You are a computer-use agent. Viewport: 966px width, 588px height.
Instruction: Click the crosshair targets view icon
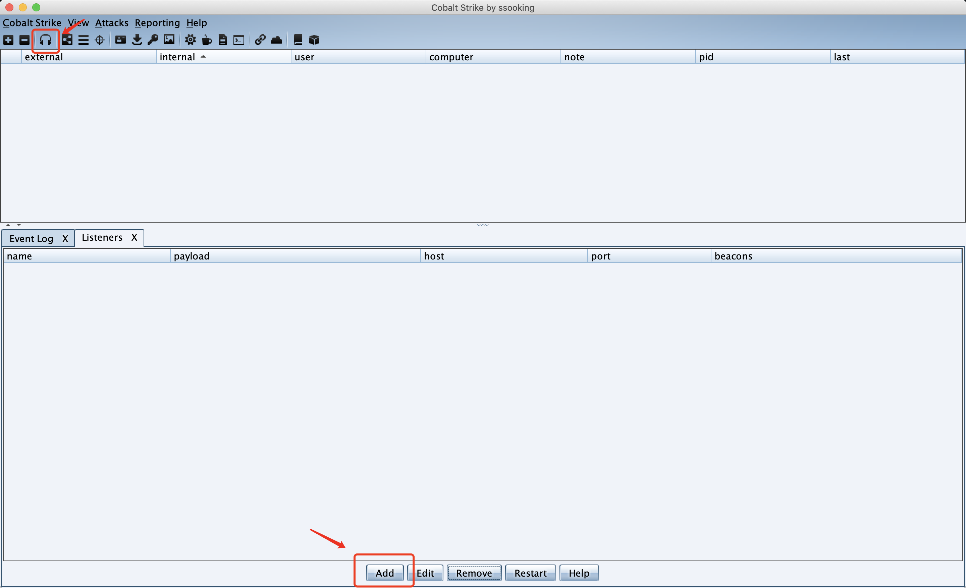[100, 40]
